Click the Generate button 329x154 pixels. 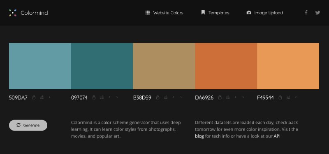28,125
